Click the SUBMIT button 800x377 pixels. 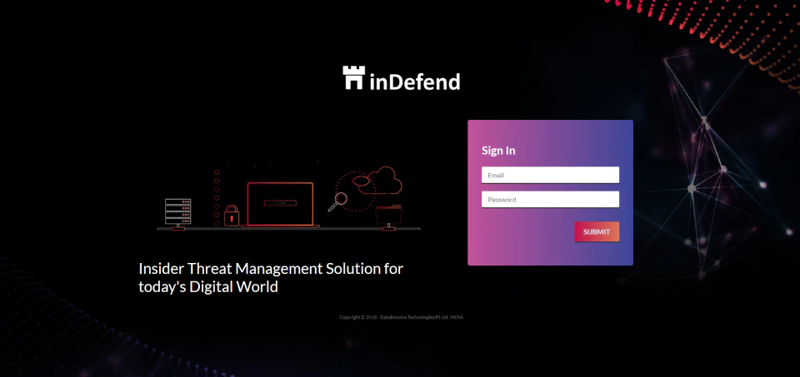click(597, 231)
